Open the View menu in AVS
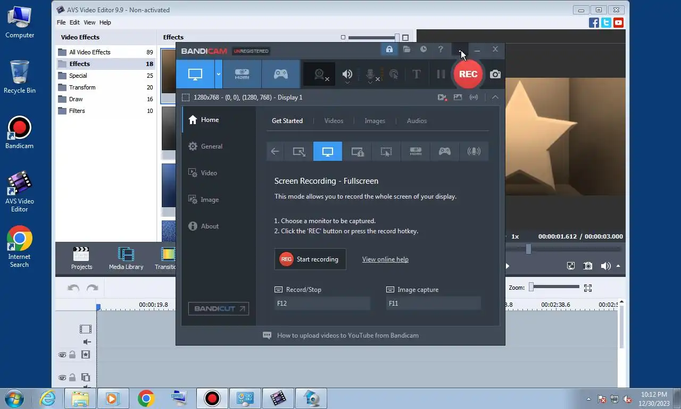Screen dimensions: 681x409 89,22
